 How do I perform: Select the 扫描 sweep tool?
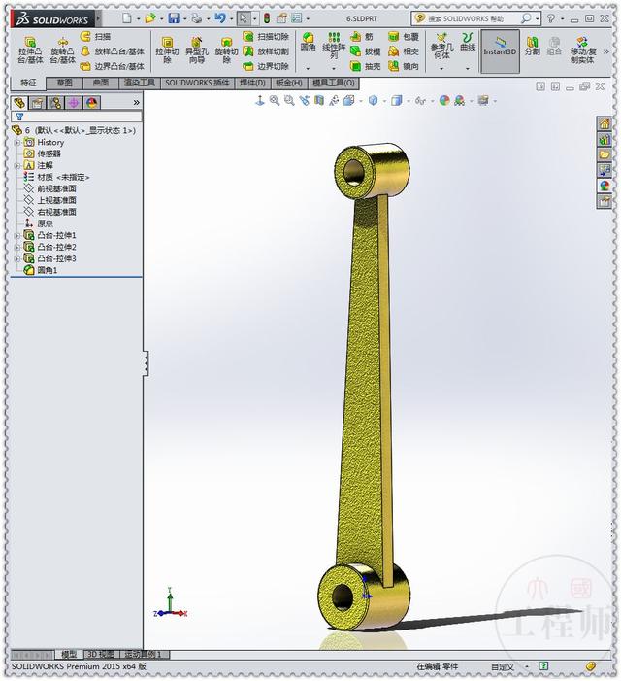click(x=95, y=37)
